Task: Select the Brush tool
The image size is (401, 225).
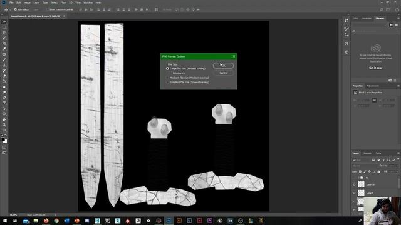Action: [4, 60]
